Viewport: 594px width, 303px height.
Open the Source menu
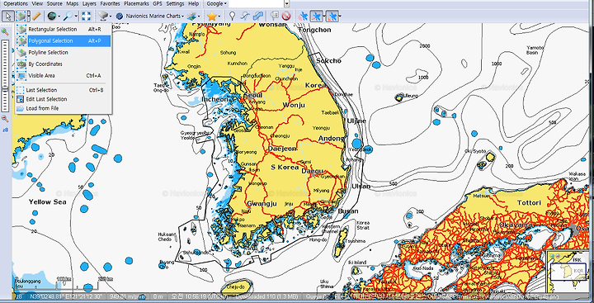pyautogui.click(x=54, y=4)
